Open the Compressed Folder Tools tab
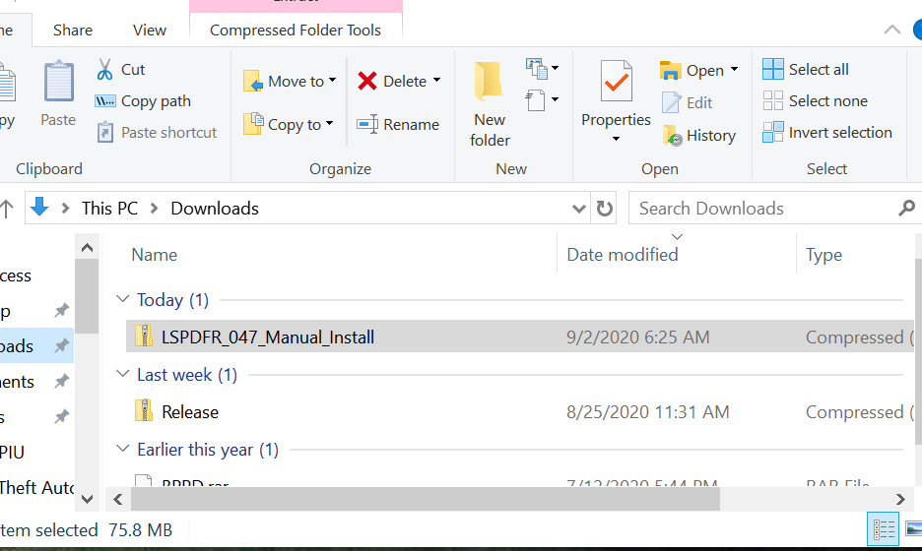922x551 pixels. click(296, 31)
